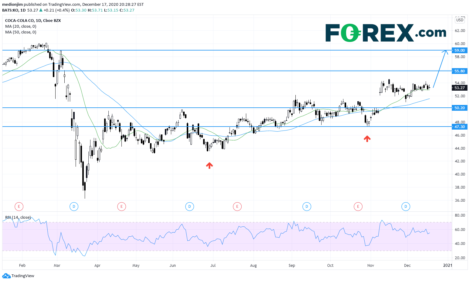Select the dividend marker D near December
Screen dimensions: 470x282
(x=406, y=207)
